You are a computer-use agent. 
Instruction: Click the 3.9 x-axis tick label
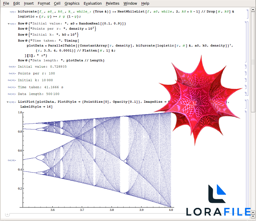pyautogui.click(x=142, y=210)
